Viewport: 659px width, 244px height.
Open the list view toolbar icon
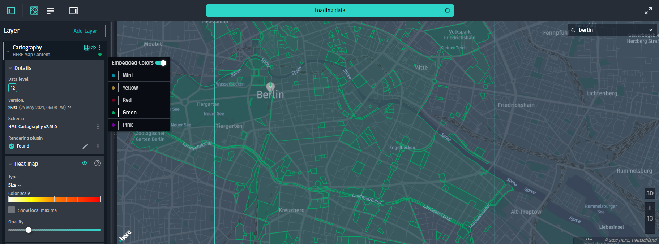[x=51, y=10]
